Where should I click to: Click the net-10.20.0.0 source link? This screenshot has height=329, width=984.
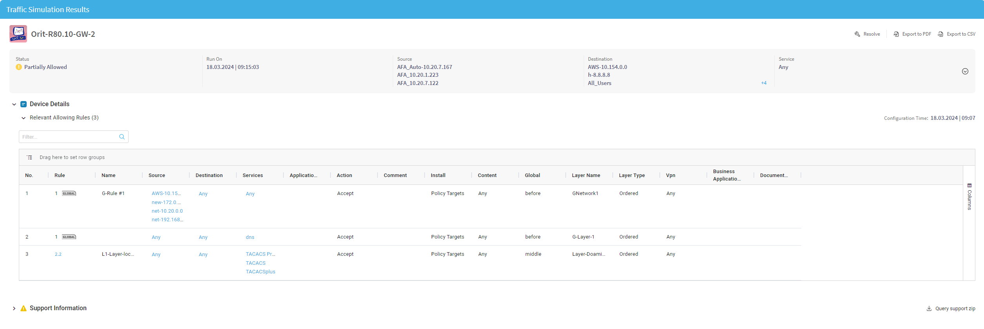tap(167, 211)
